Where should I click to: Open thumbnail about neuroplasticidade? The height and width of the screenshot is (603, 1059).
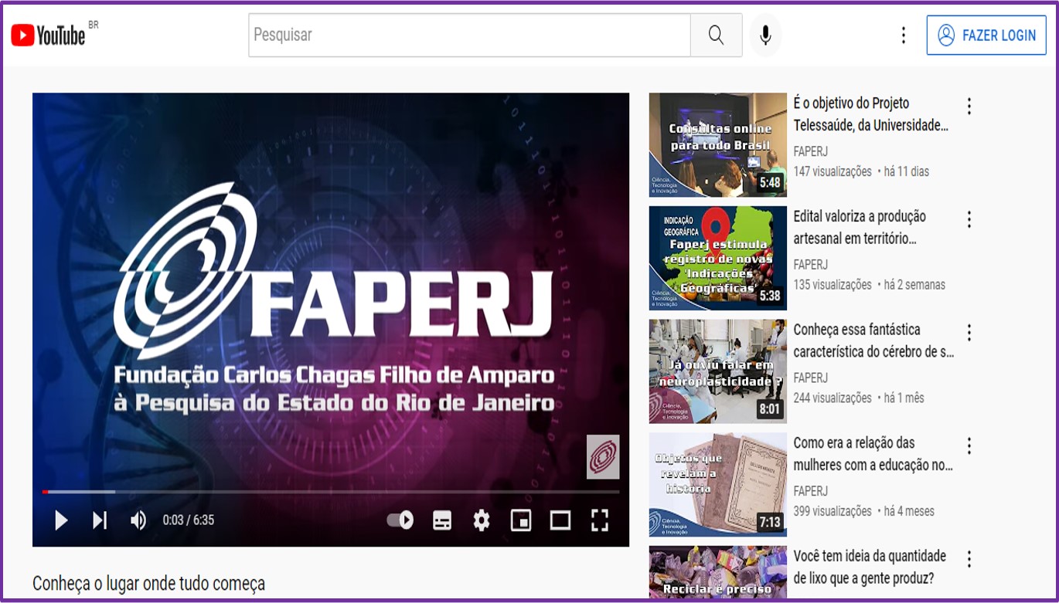[x=718, y=371]
